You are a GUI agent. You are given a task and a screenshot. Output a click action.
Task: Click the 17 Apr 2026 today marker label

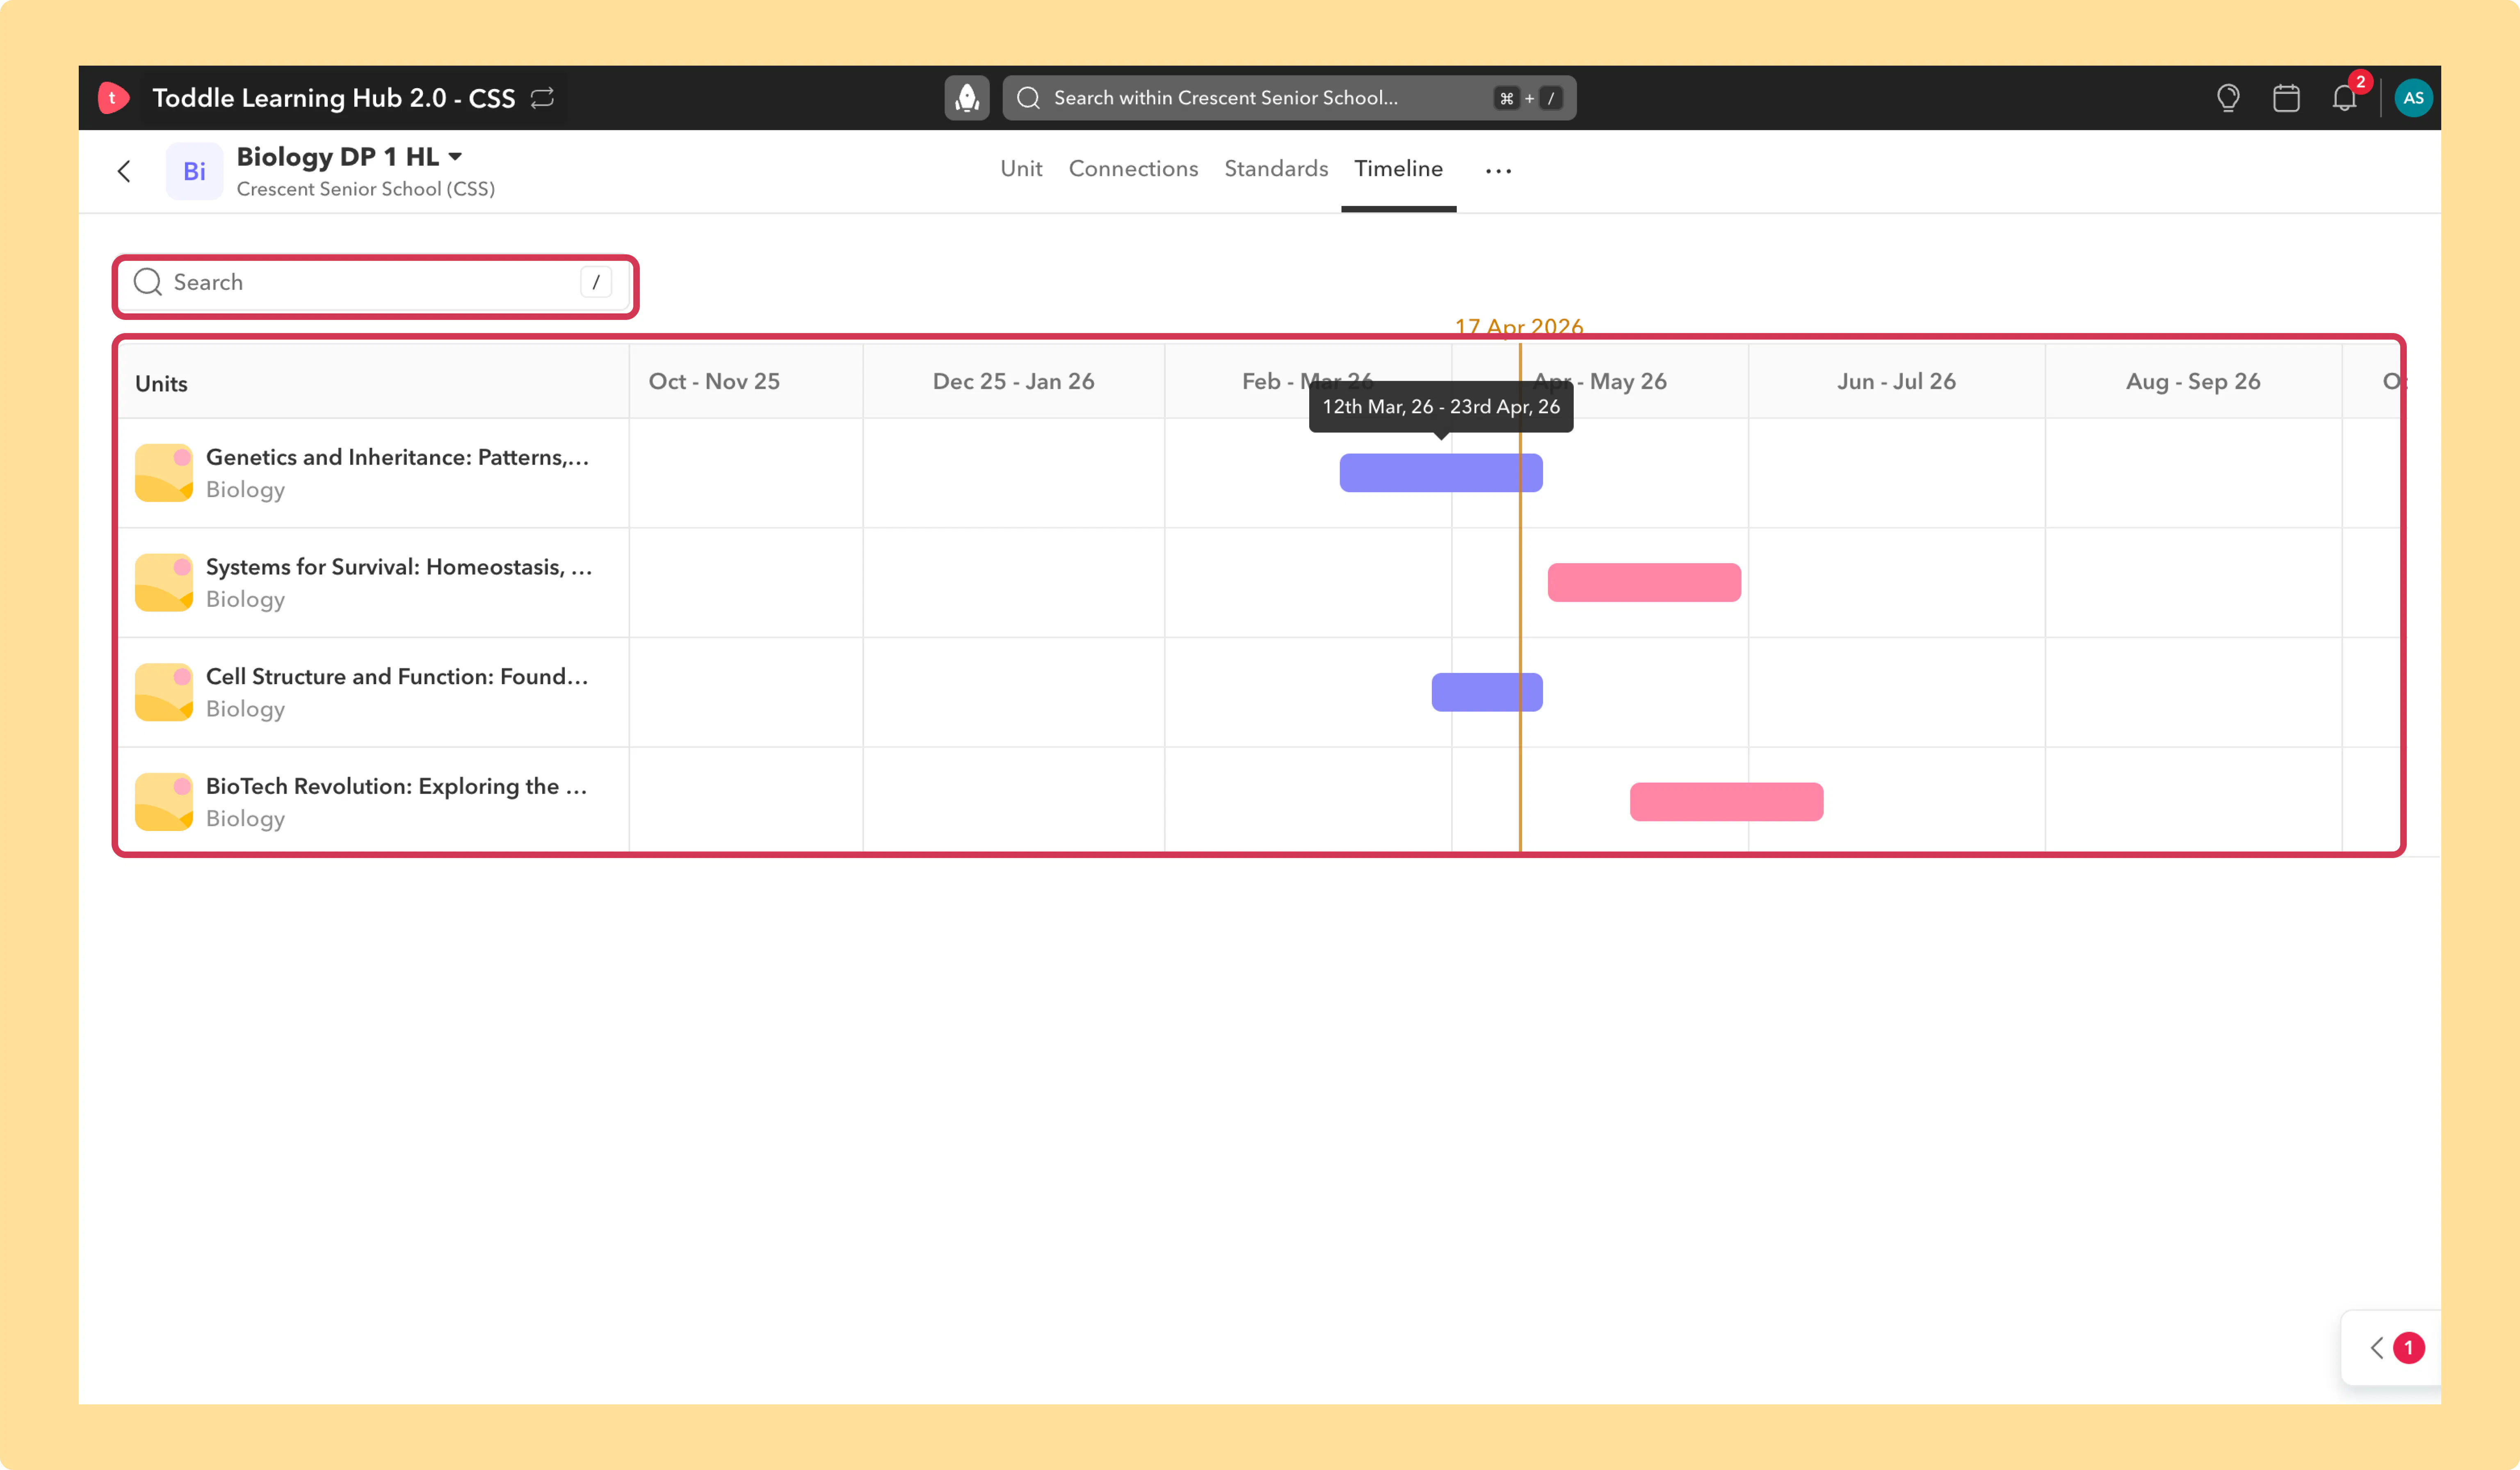click(1518, 327)
